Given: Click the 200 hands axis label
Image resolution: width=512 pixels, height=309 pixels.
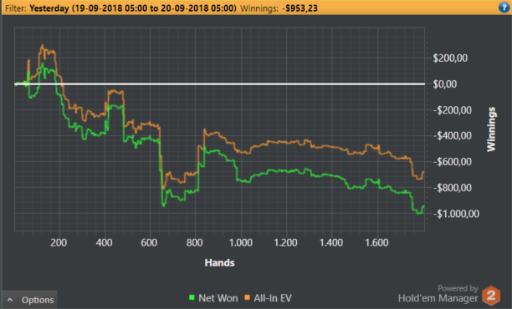Looking at the screenshot, I should (59, 243).
